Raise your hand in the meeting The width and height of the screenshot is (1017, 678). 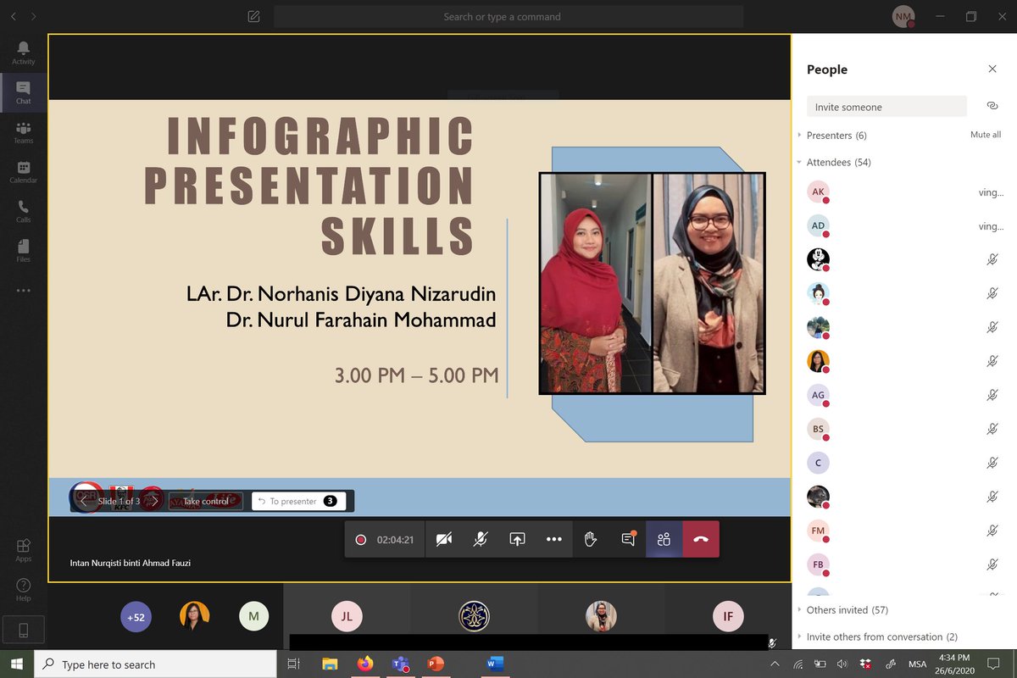click(591, 539)
